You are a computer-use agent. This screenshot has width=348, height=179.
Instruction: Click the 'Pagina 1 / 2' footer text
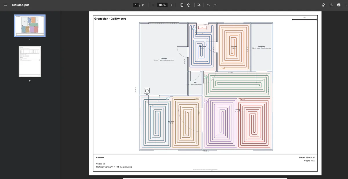pyautogui.click(x=309, y=160)
